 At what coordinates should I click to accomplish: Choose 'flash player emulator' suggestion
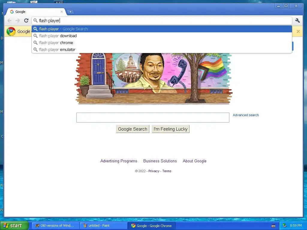162,49
